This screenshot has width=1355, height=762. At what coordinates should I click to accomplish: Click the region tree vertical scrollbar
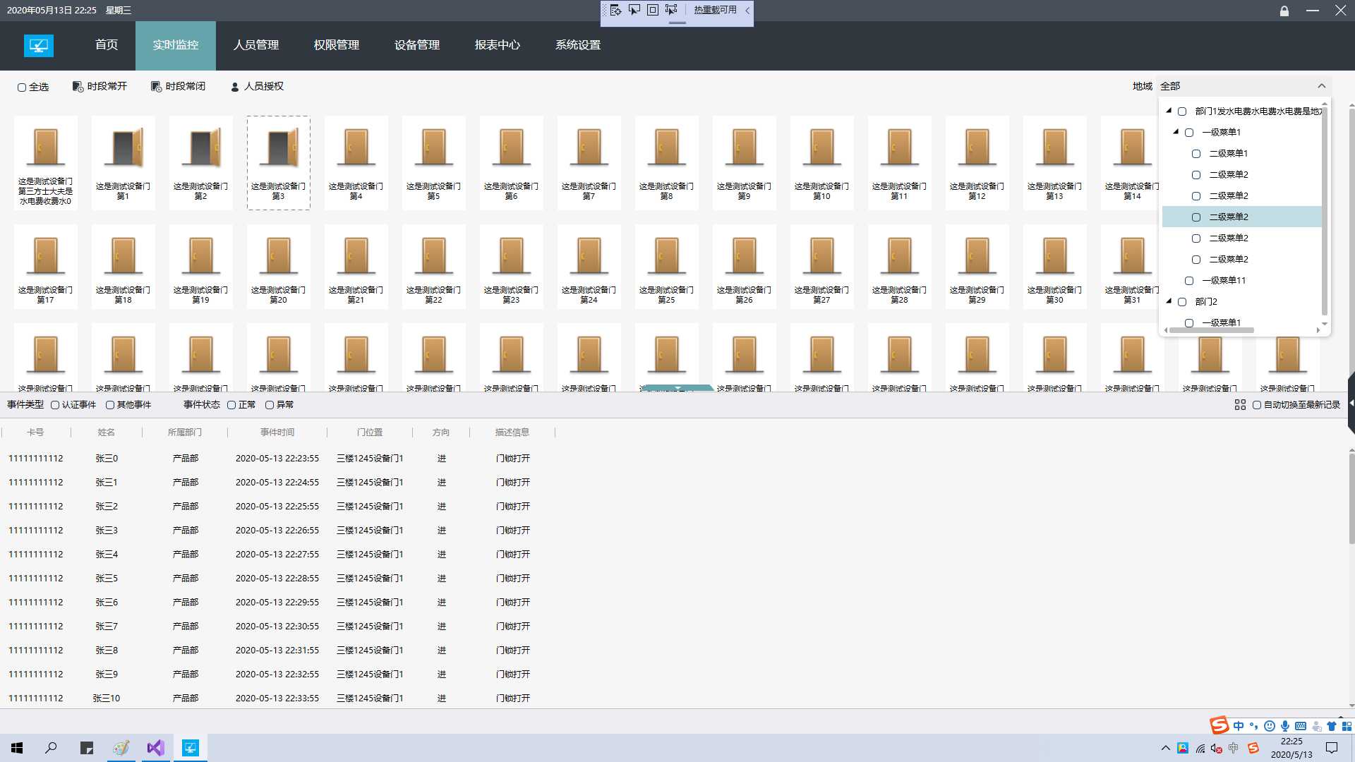(x=1325, y=210)
